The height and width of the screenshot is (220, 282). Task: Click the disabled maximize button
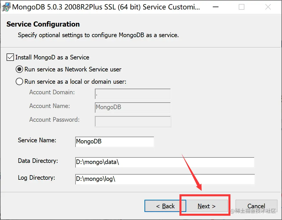pos(242,7)
